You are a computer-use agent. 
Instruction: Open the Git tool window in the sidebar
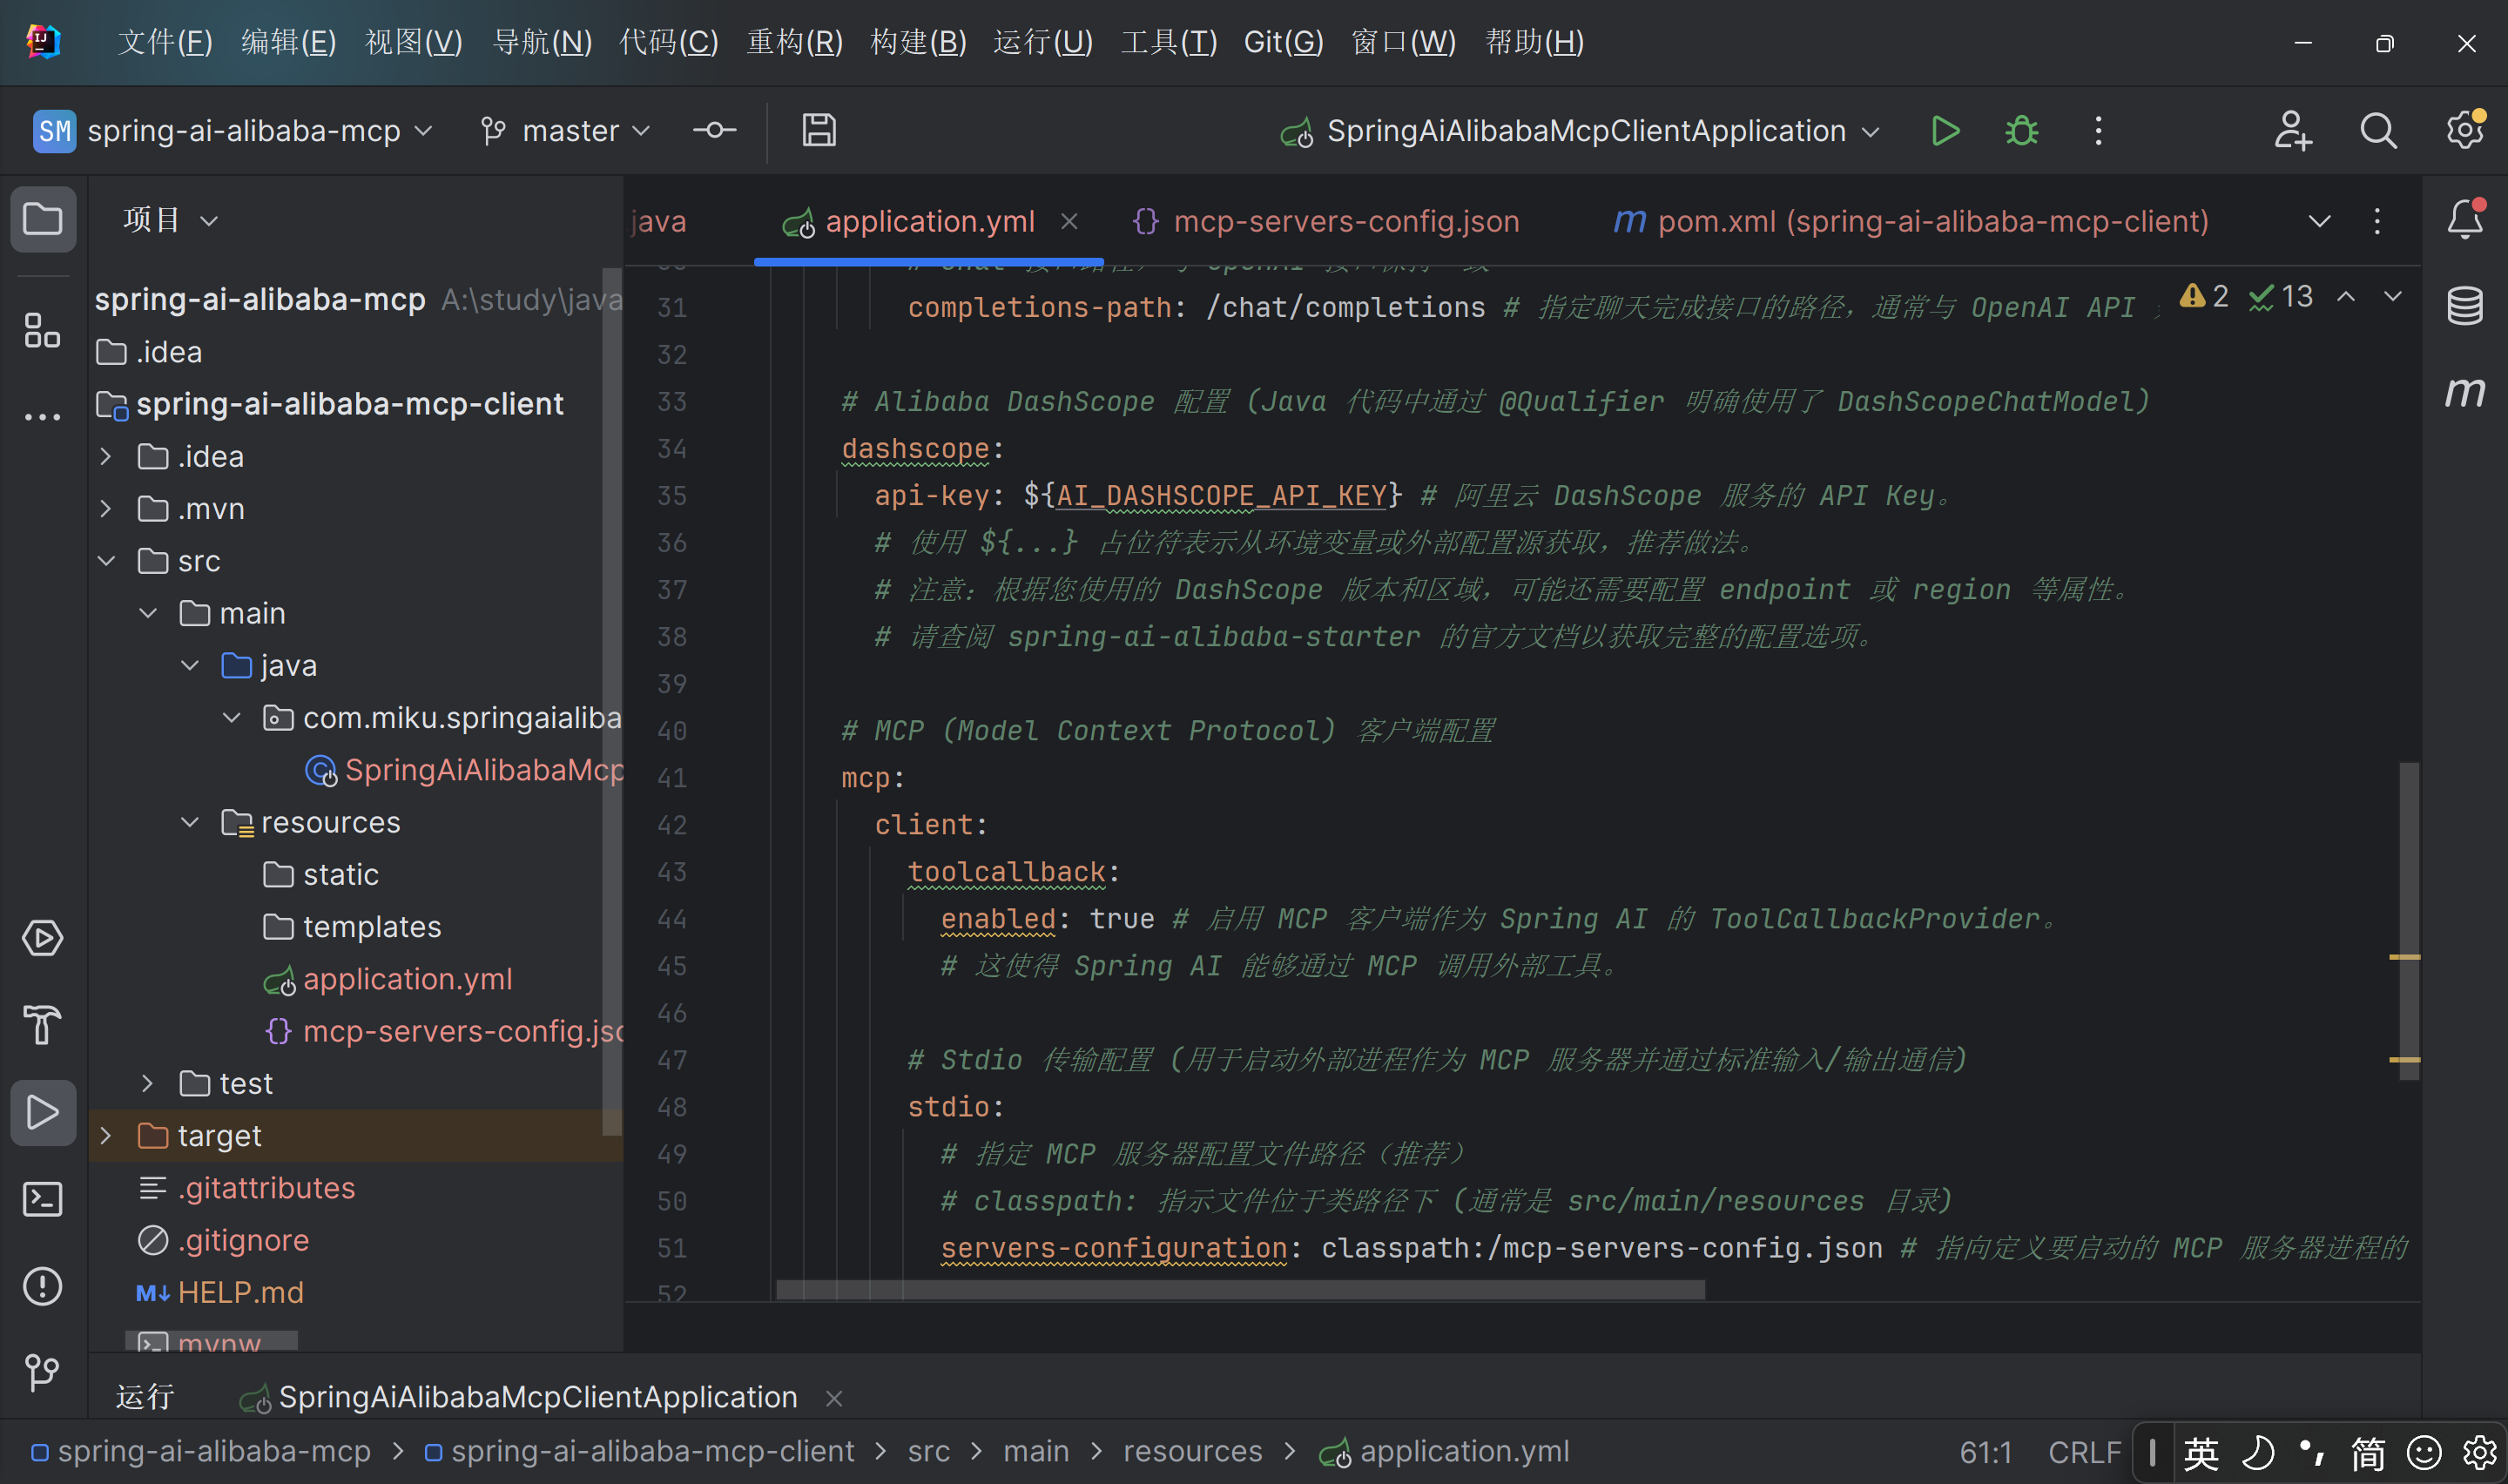[x=42, y=1372]
